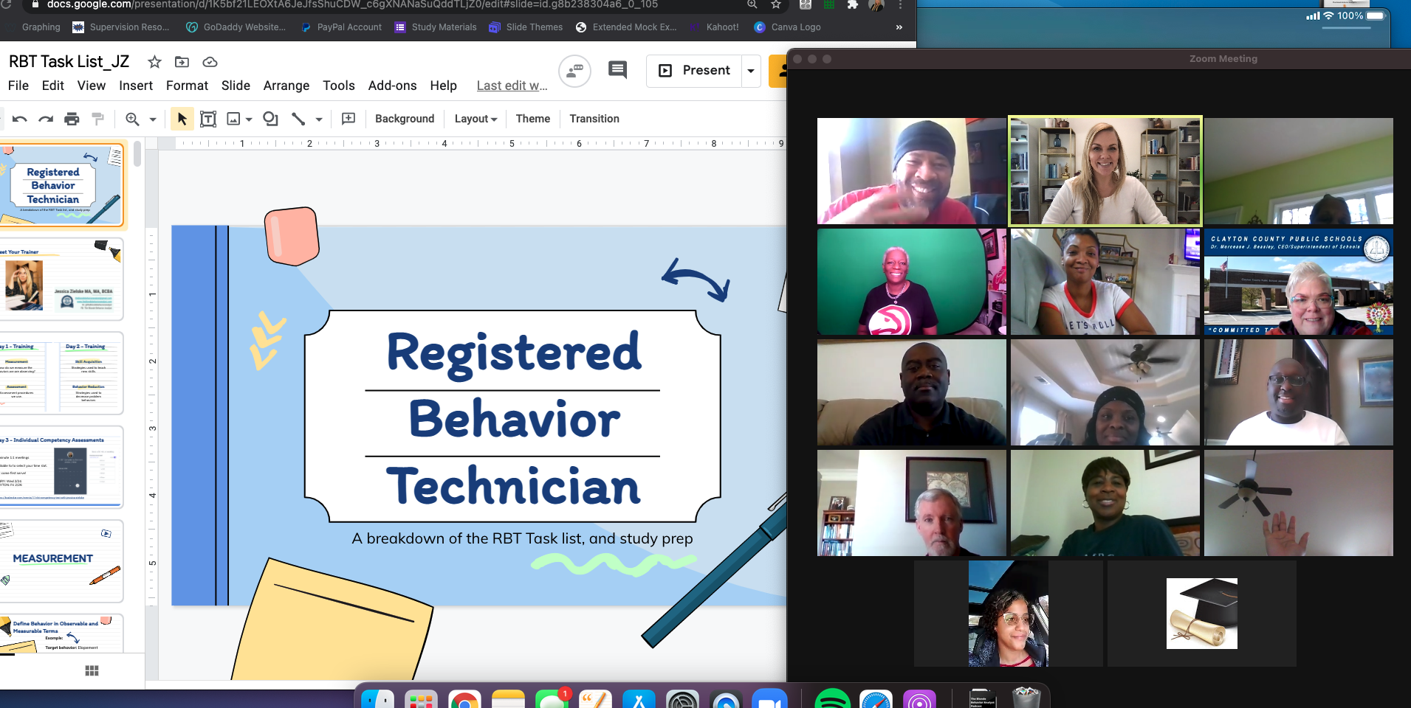Click the Insert image icon
1411x708 pixels.
coord(233,119)
